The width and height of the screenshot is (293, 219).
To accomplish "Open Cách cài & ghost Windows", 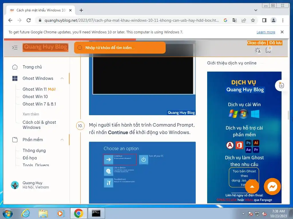I will tap(39, 125).
